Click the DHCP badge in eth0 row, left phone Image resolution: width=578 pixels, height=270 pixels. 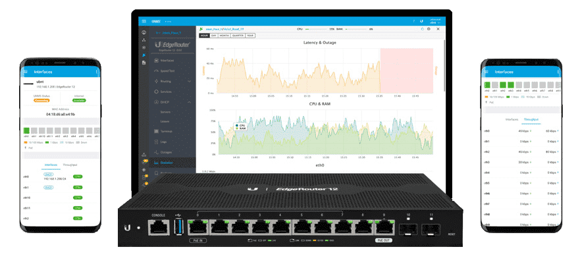coord(48,174)
